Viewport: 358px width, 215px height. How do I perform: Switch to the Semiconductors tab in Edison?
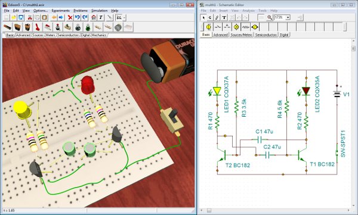(68, 35)
